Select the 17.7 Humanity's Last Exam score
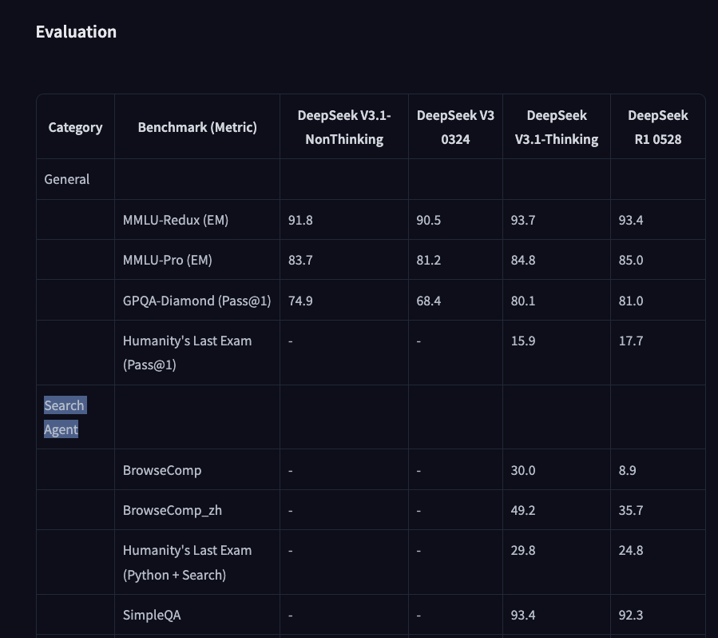The height and width of the screenshot is (638, 718). point(631,341)
